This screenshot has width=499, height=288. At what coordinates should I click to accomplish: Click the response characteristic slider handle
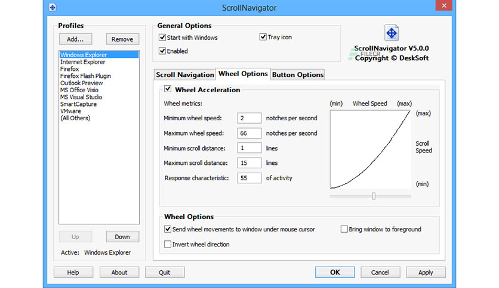tap(374, 196)
